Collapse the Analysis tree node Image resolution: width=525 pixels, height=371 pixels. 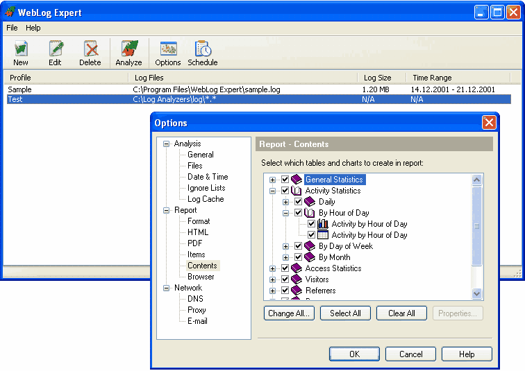[166, 144]
